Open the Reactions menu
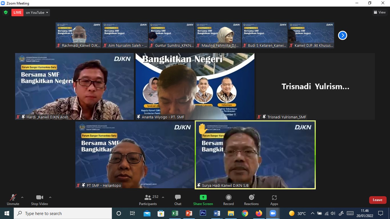390x219 pixels. (251, 200)
